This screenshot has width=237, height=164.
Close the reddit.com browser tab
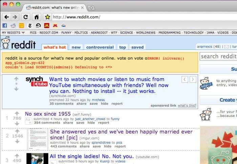click(x=82, y=7)
